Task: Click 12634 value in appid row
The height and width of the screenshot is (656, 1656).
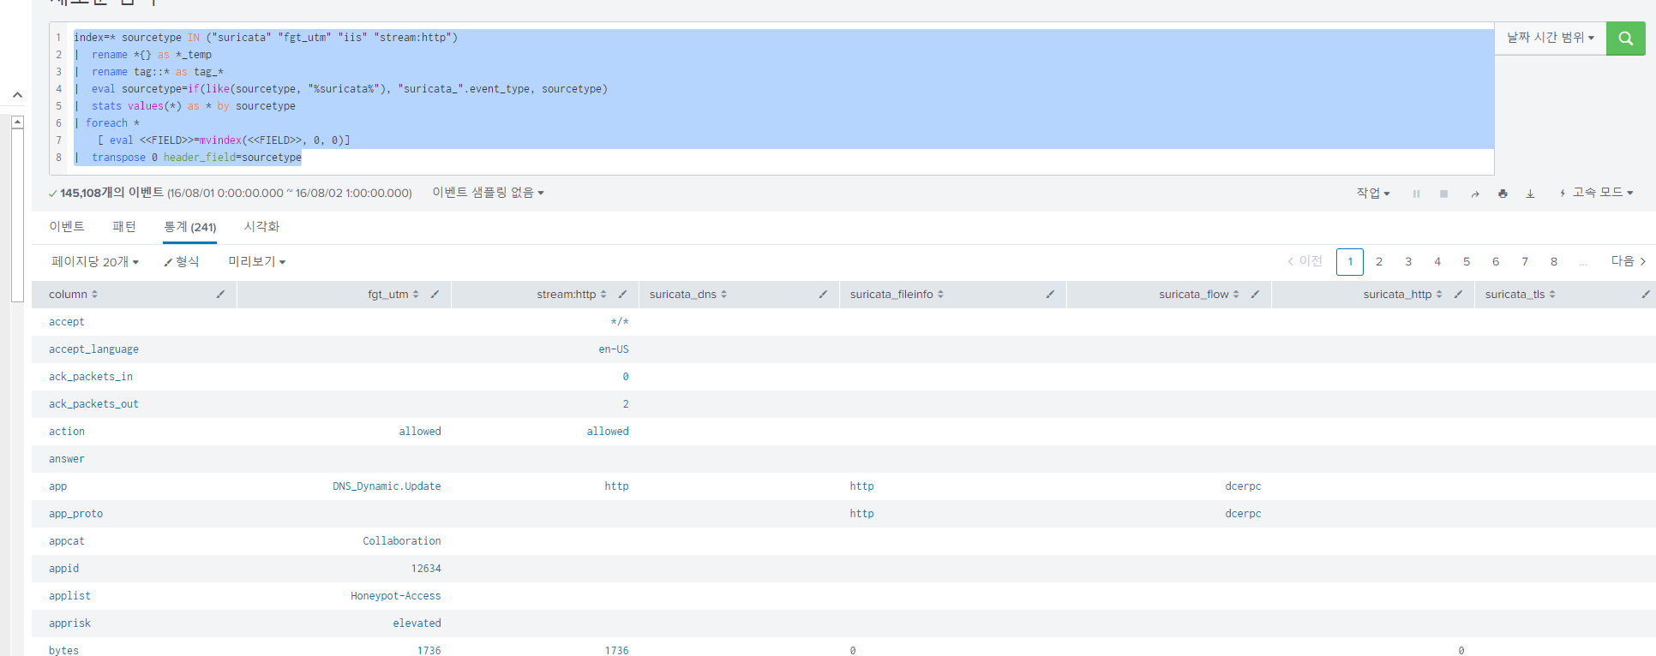Action: coord(426,569)
